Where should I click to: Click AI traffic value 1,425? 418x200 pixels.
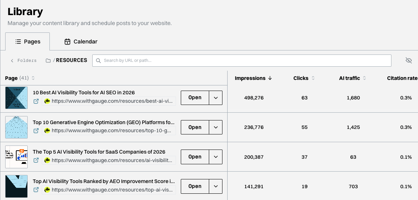(353, 127)
